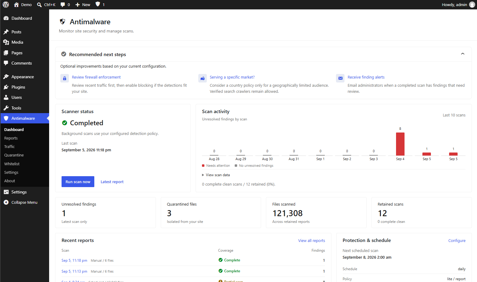Viewport: 477px width, 282px height.
Task: Open the Traffic submenu item
Action: coord(9,146)
